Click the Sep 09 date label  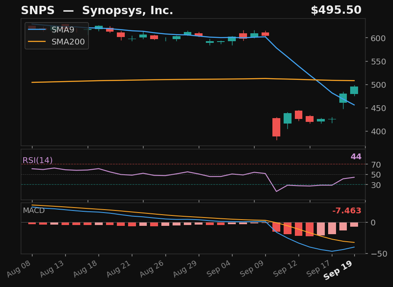(252, 268)
